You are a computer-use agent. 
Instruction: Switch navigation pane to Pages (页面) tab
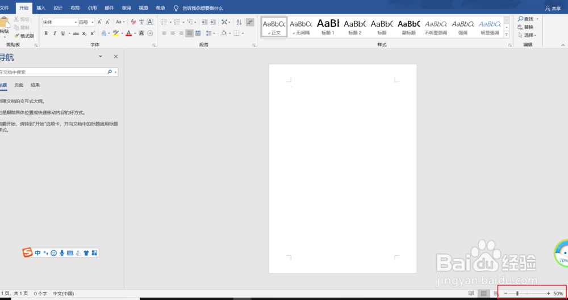click(x=19, y=85)
